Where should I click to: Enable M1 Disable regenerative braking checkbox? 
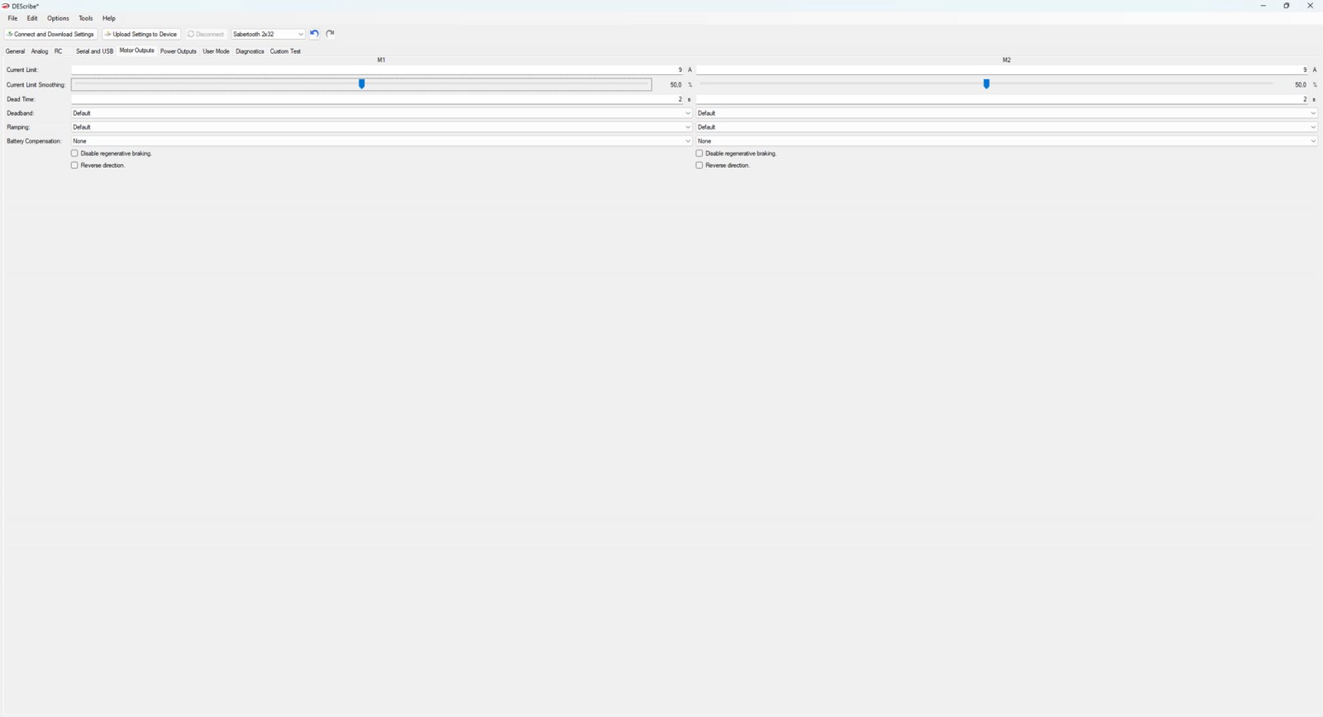coord(74,154)
